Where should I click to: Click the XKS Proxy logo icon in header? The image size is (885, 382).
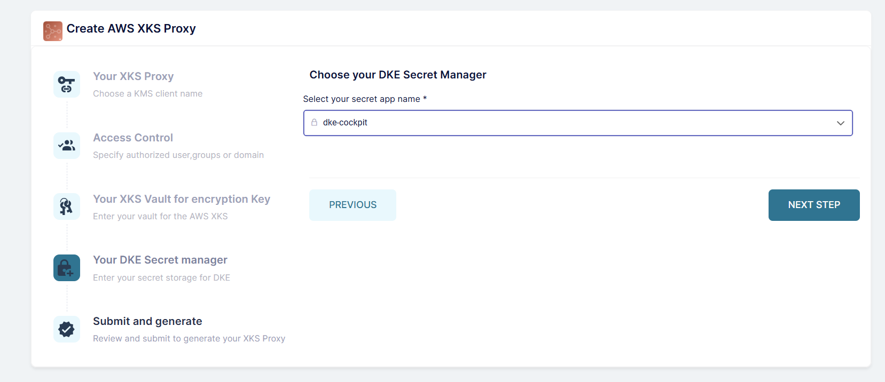[x=53, y=31]
